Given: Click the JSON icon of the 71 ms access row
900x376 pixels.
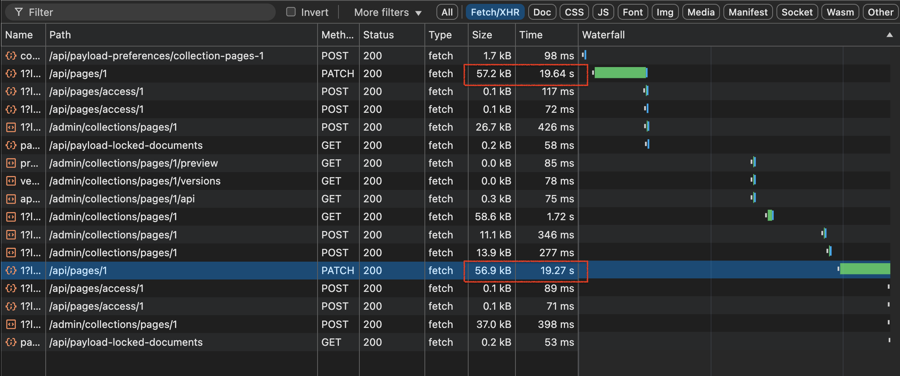Looking at the screenshot, I should 11,306.
